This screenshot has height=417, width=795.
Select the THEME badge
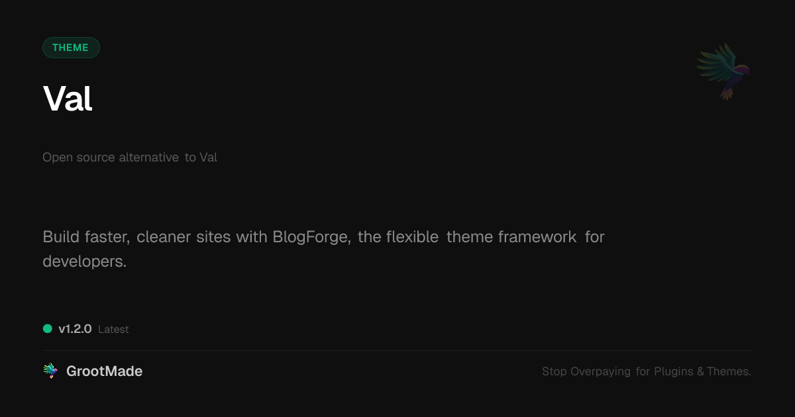point(71,48)
